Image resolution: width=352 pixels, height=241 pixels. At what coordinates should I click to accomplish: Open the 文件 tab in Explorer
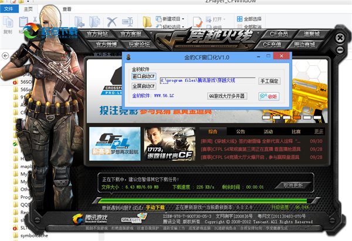point(9,9)
